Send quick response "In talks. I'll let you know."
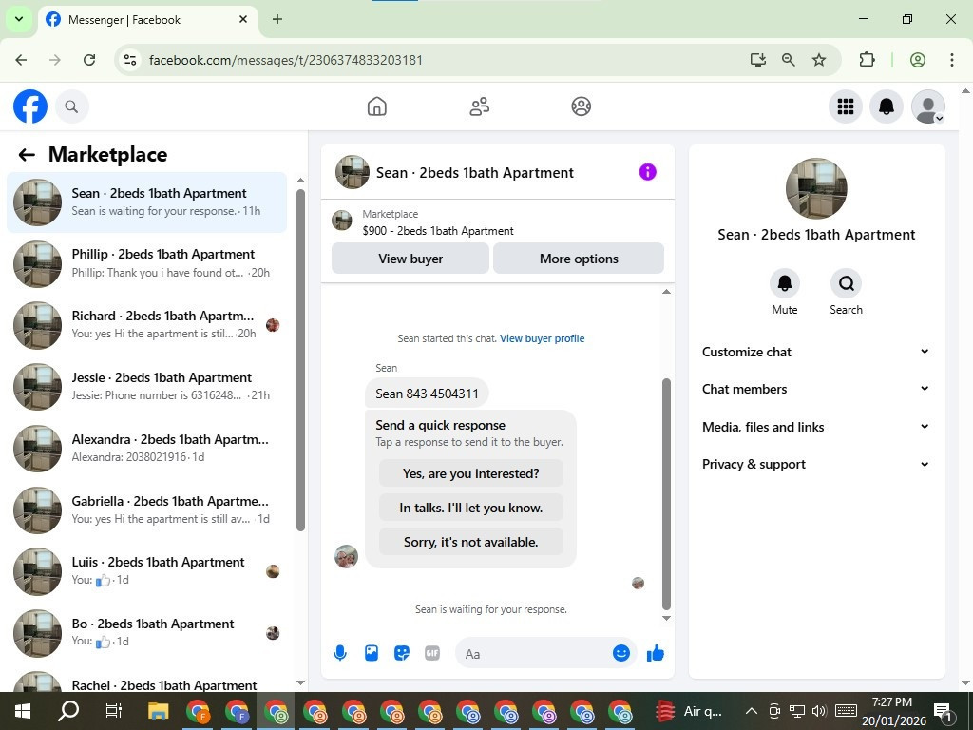This screenshot has height=730, width=973. (471, 508)
